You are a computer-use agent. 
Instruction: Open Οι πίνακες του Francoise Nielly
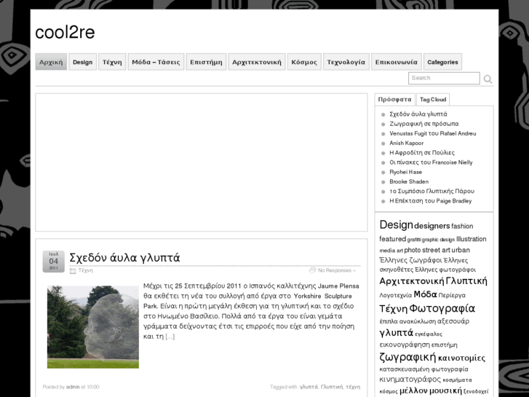pyautogui.click(x=431, y=162)
